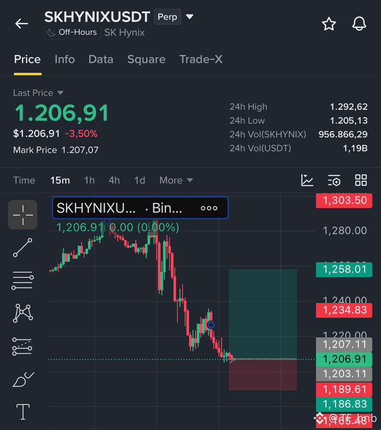Click the 24h High value 1.292,62
The height and width of the screenshot is (430, 381).
pos(349,107)
